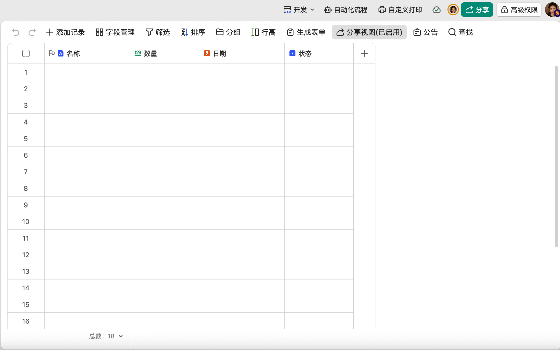560x350 pixels.
Task: Click the vertical scrollbar on right
Action: click(x=556, y=156)
